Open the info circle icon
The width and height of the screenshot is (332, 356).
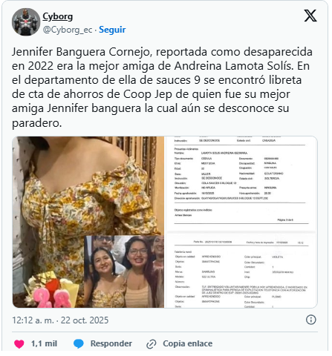coord(310,320)
